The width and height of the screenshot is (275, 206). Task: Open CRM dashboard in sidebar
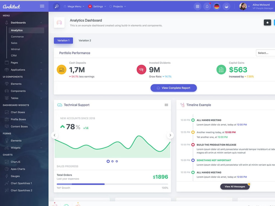(x=14, y=55)
